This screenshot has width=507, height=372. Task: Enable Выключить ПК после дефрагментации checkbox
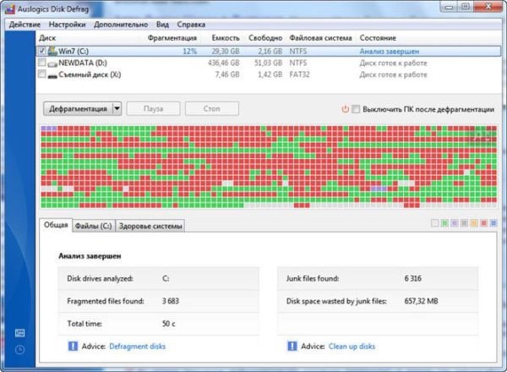click(x=356, y=109)
